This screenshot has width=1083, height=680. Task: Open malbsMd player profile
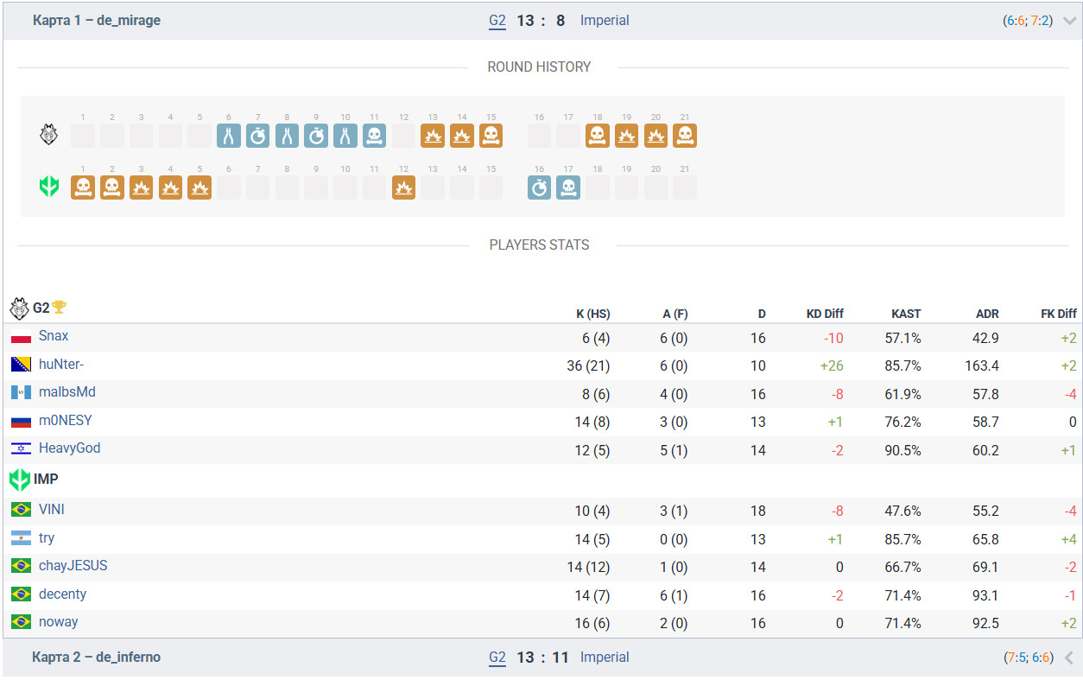[x=67, y=392]
